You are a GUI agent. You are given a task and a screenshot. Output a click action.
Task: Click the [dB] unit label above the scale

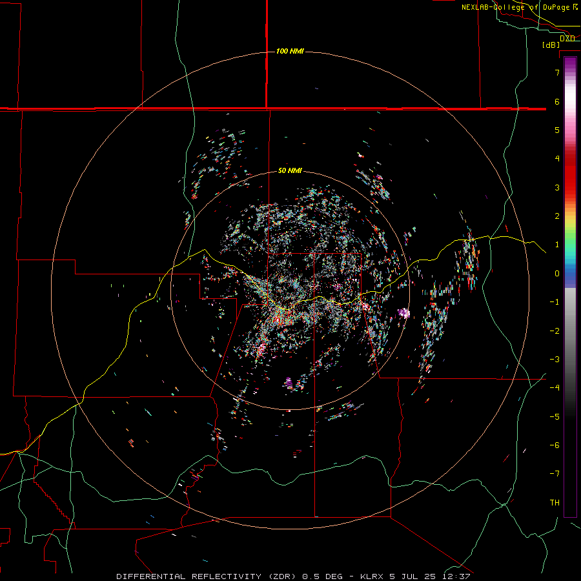pos(551,45)
